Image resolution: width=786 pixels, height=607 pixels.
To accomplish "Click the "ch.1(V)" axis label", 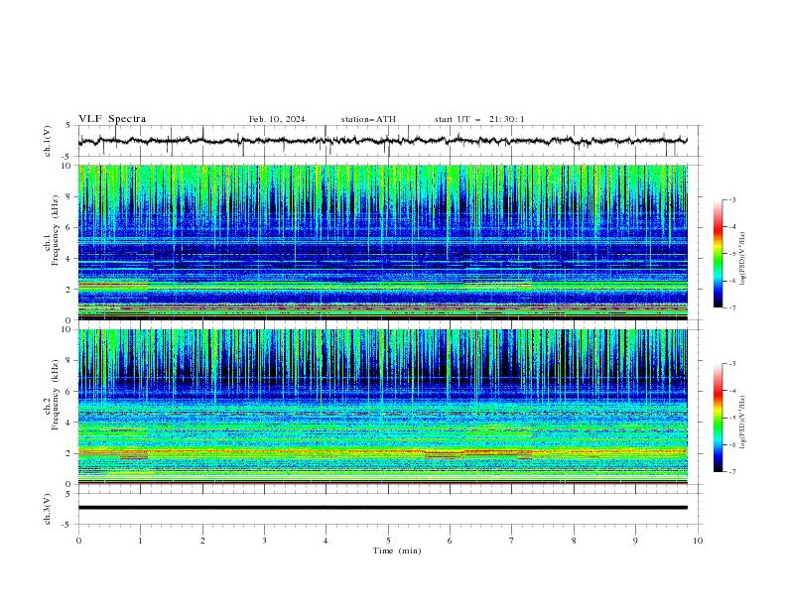I will (48, 141).
